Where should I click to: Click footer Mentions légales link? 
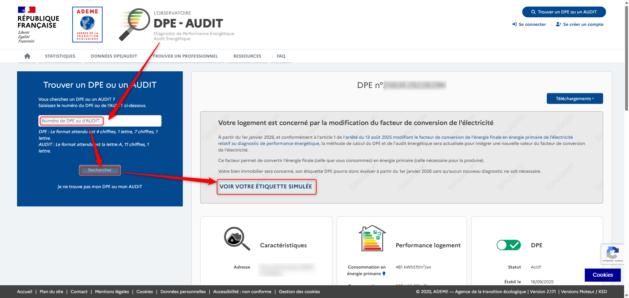(x=112, y=291)
